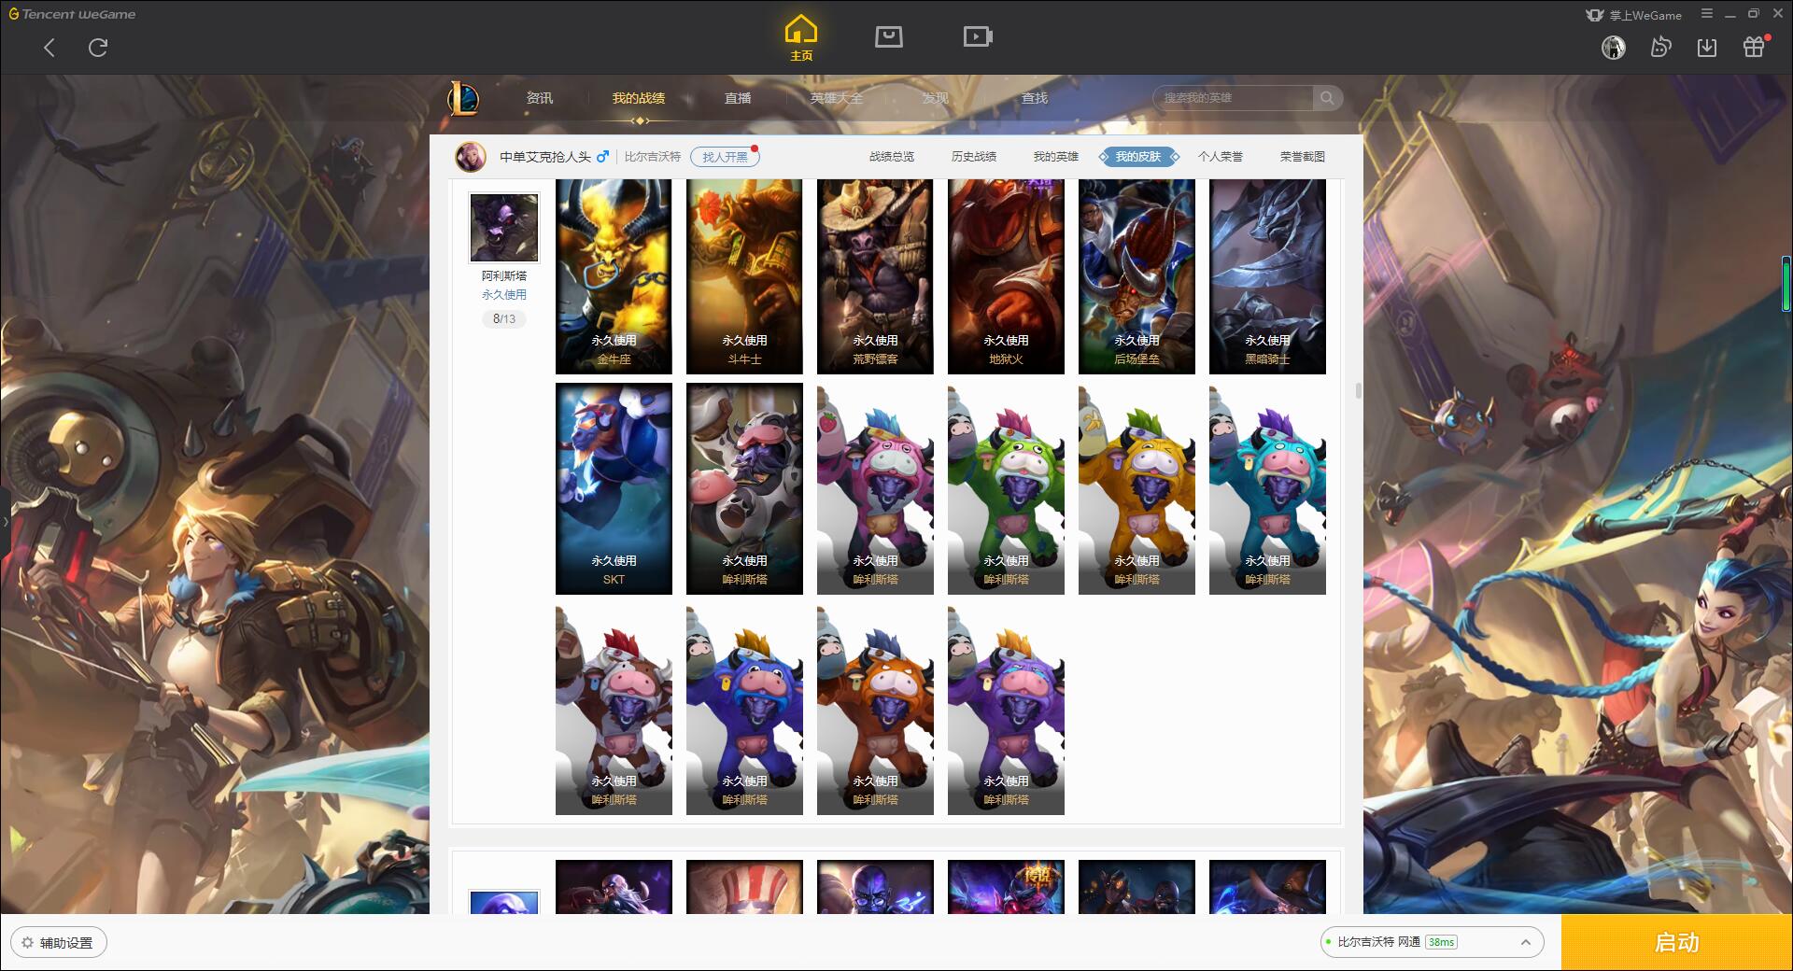Click the Tencent WeGame logo
Image resolution: width=1793 pixels, height=971 pixels.
tap(72, 14)
